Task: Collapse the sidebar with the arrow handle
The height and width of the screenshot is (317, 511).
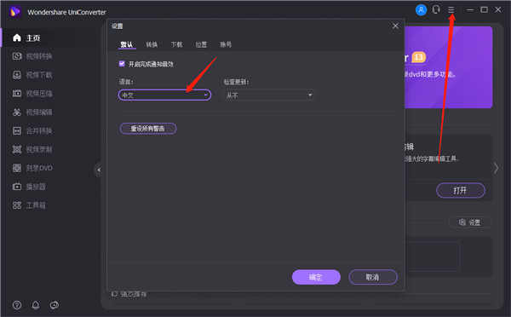Action: 99,170
